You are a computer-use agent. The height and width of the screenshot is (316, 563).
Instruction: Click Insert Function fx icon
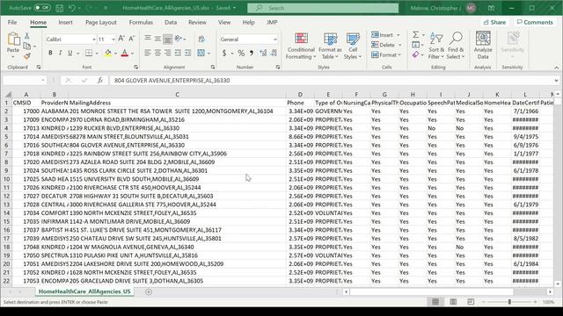pos(100,80)
